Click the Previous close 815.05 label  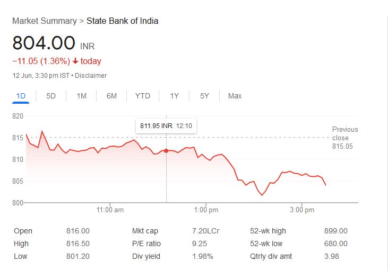(x=345, y=138)
